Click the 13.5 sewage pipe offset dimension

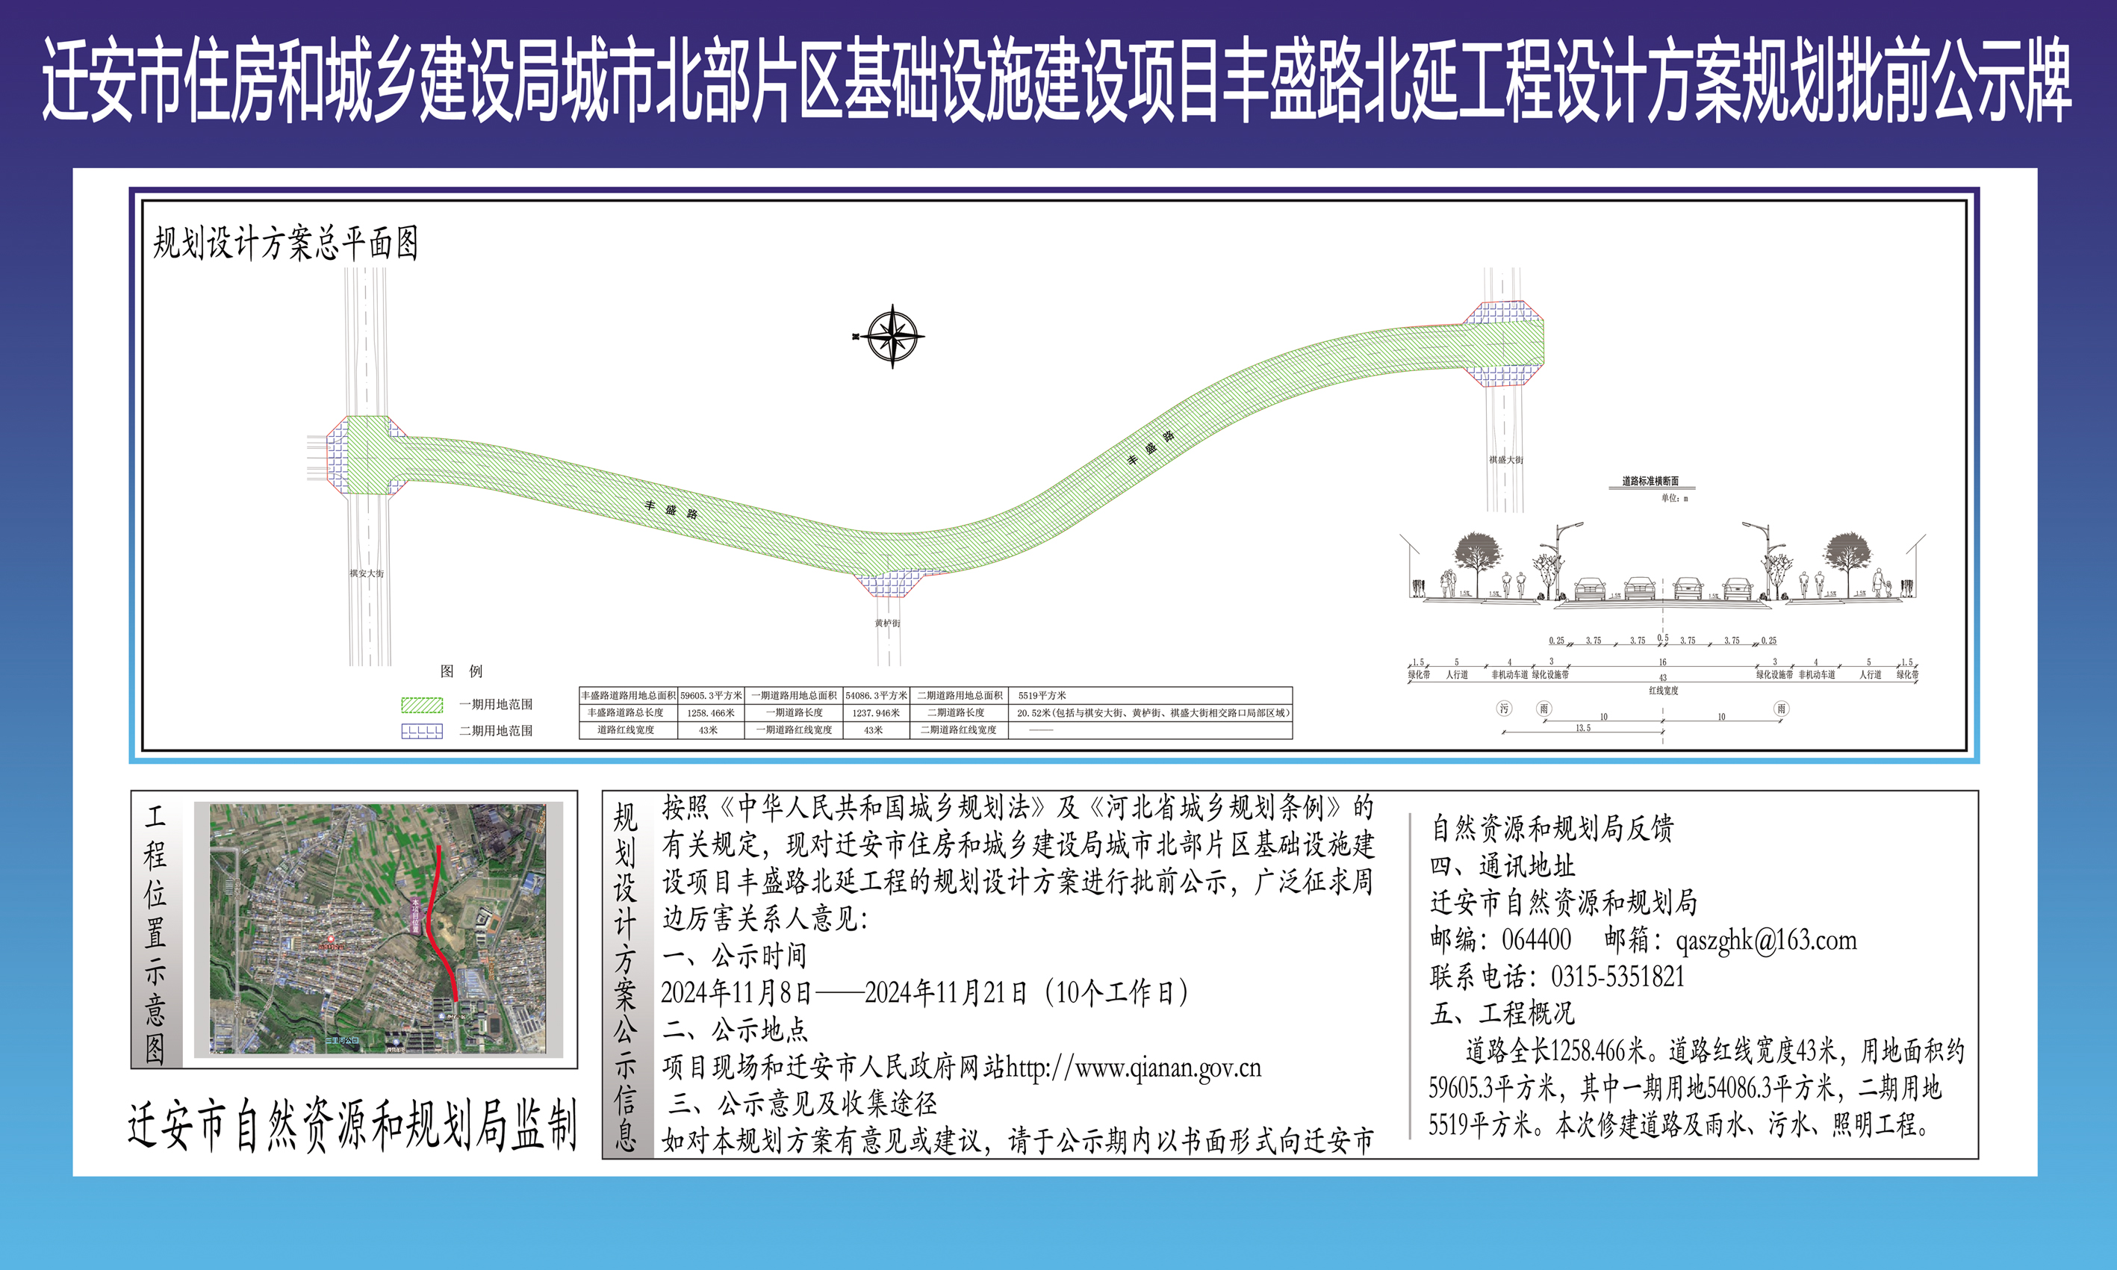click(1583, 728)
